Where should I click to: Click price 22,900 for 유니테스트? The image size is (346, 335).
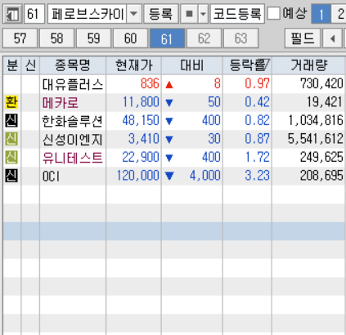coord(141,157)
